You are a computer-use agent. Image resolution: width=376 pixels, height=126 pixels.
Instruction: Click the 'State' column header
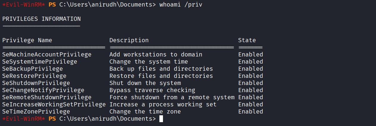click(x=247, y=40)
